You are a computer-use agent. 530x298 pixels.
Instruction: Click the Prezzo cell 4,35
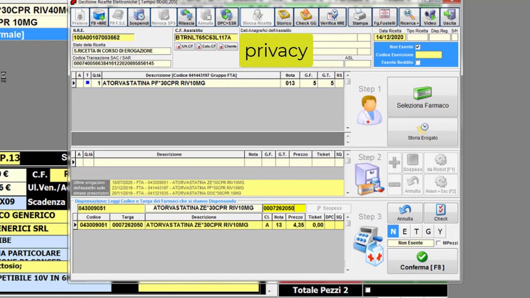pyautogui.click(x=296, y=225)
